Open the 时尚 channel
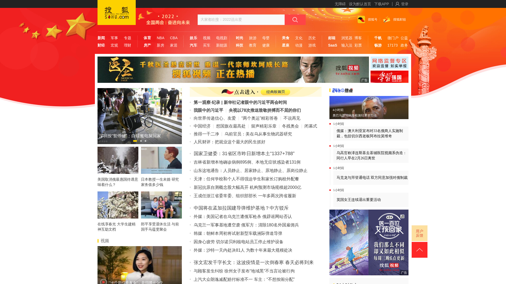This screenshot has width=506, height=284. [x=240, y=38]
